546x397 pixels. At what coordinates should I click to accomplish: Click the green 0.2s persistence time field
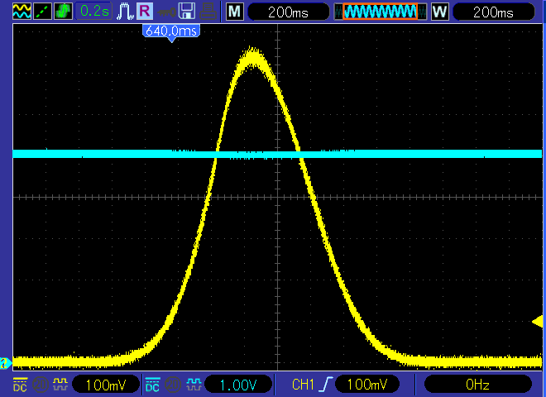[x=94, y=11]
